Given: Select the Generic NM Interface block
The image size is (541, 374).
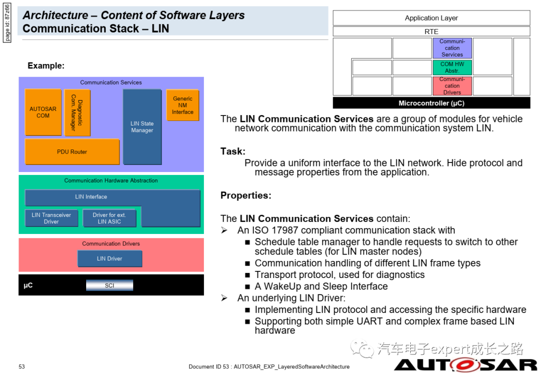Looking at the screenshot, I should [x=182, y=105].
